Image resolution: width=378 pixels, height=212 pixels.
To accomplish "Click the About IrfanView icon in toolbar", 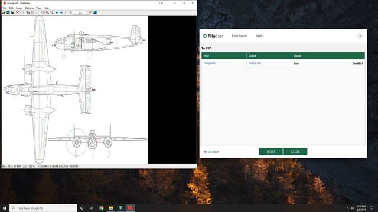I will pos(95,12).
